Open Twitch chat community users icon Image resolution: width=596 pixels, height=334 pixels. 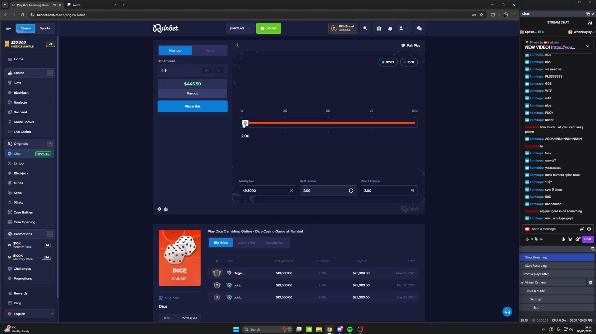590,22
